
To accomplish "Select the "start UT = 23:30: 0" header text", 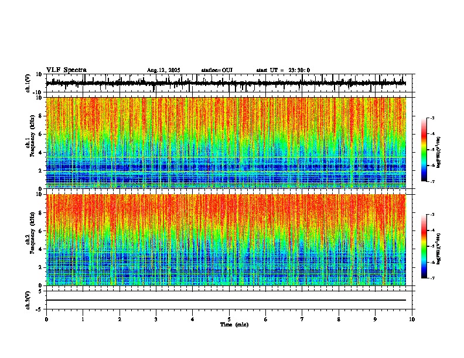I will (x=283, y=70).
